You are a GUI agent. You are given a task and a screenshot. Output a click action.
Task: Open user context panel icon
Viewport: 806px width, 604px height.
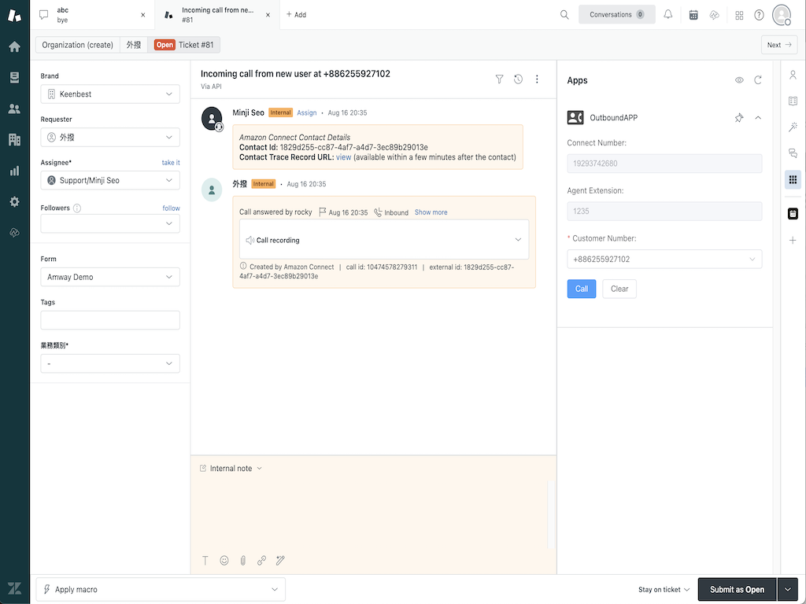793,75
